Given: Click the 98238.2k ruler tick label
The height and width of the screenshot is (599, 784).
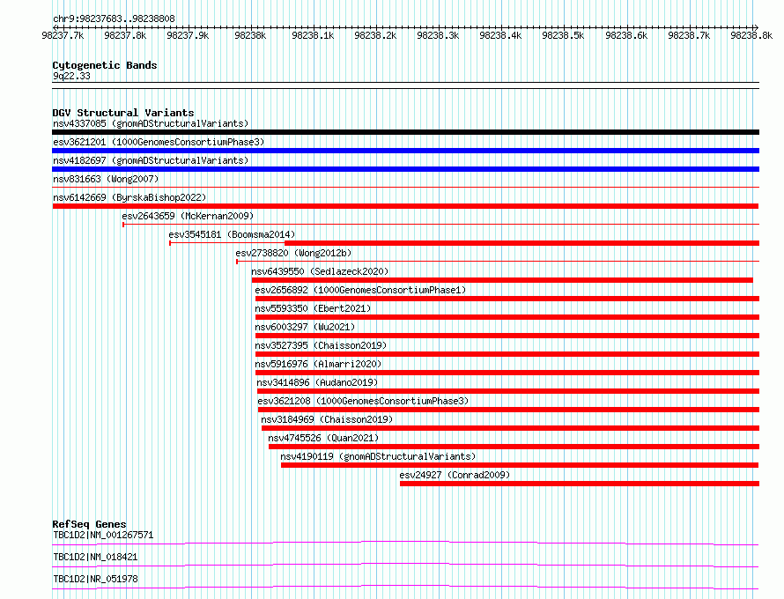Looking at the screenshot, I should (x=375, y=35).
